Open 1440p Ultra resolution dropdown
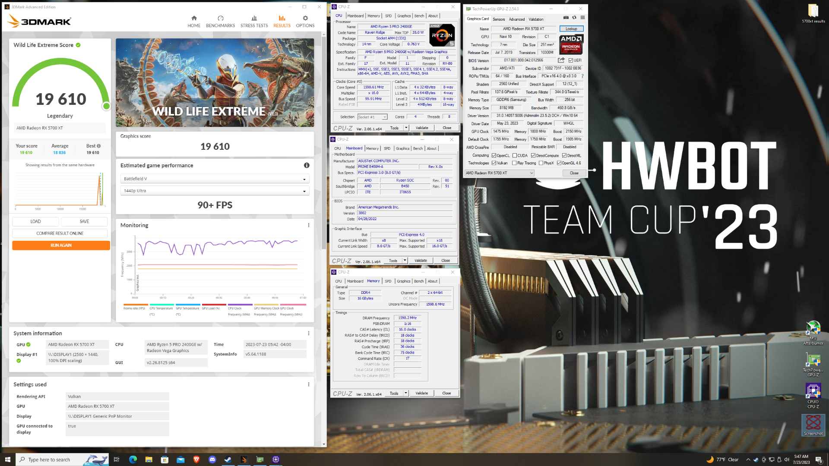Screen dimensions: 829x466 (215, 191)
